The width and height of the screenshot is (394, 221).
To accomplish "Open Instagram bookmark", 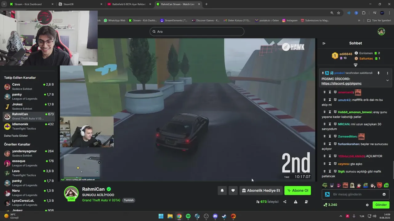I will point(290,21).
